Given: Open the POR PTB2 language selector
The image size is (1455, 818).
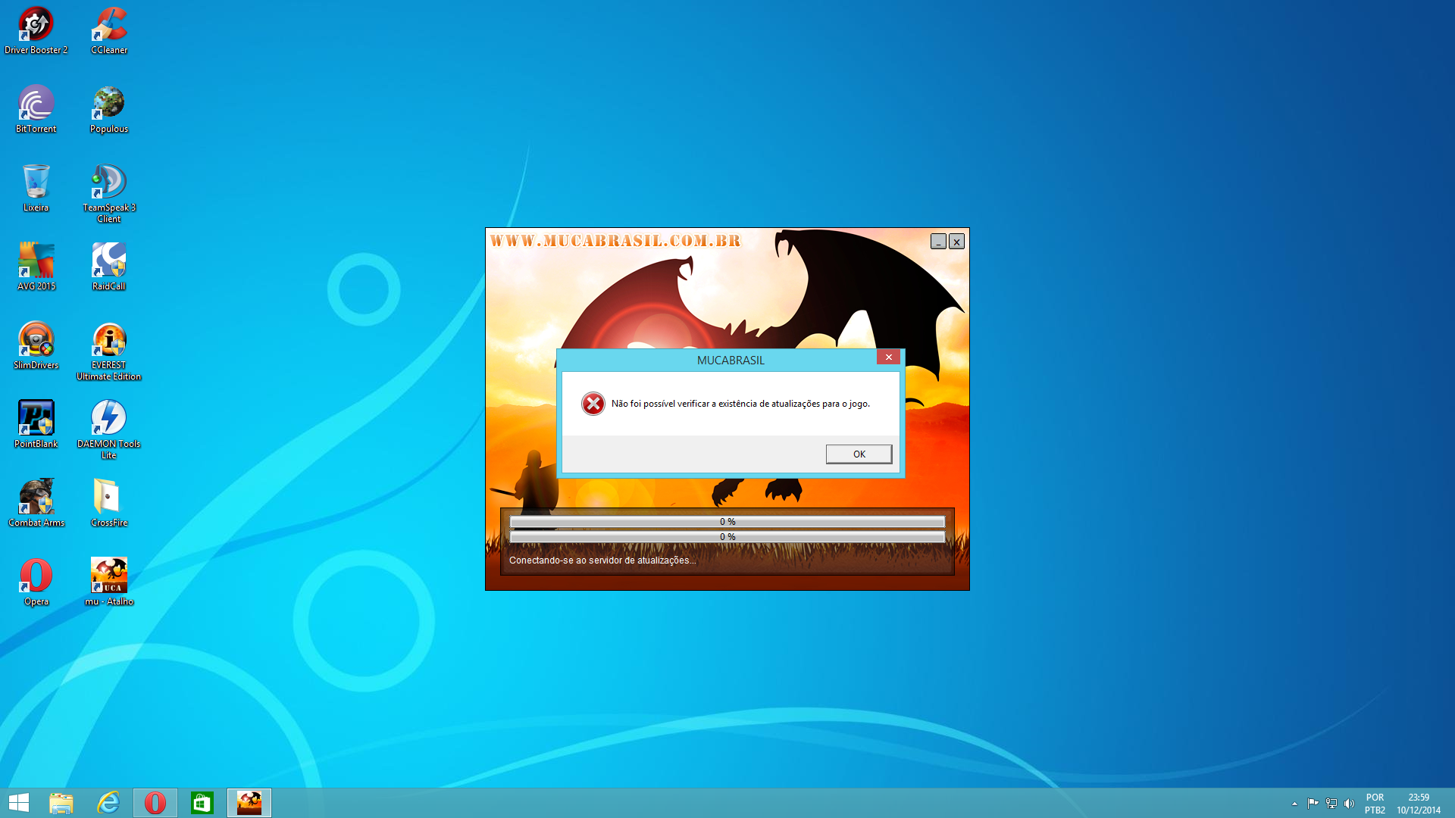Looking at the screenshot, I should [x=1375, y=804].
